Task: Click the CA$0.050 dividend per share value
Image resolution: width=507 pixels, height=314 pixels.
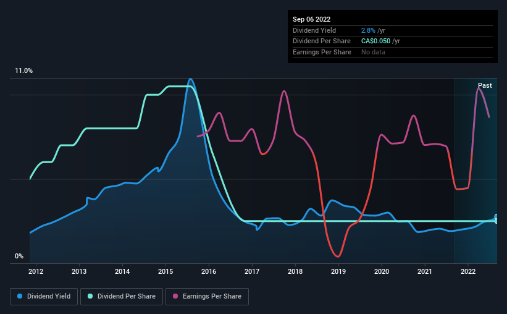Action: click(375, 41)
